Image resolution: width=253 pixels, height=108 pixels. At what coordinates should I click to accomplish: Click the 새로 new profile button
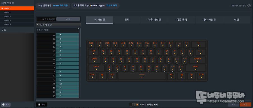coord(6,104)
